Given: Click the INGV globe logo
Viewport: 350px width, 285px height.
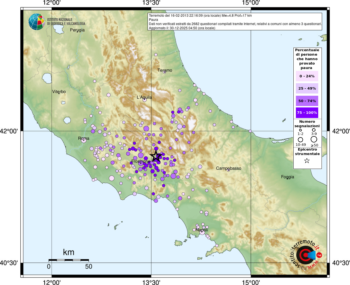Looking at the screenshot, I should 37,22.
